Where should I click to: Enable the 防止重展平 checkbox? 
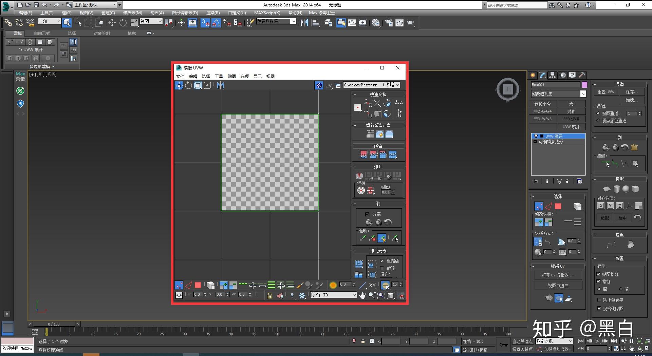(599, 300)
